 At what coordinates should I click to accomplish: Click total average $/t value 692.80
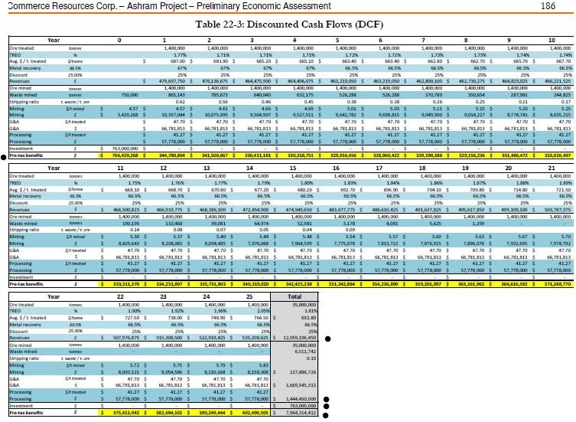310,318
